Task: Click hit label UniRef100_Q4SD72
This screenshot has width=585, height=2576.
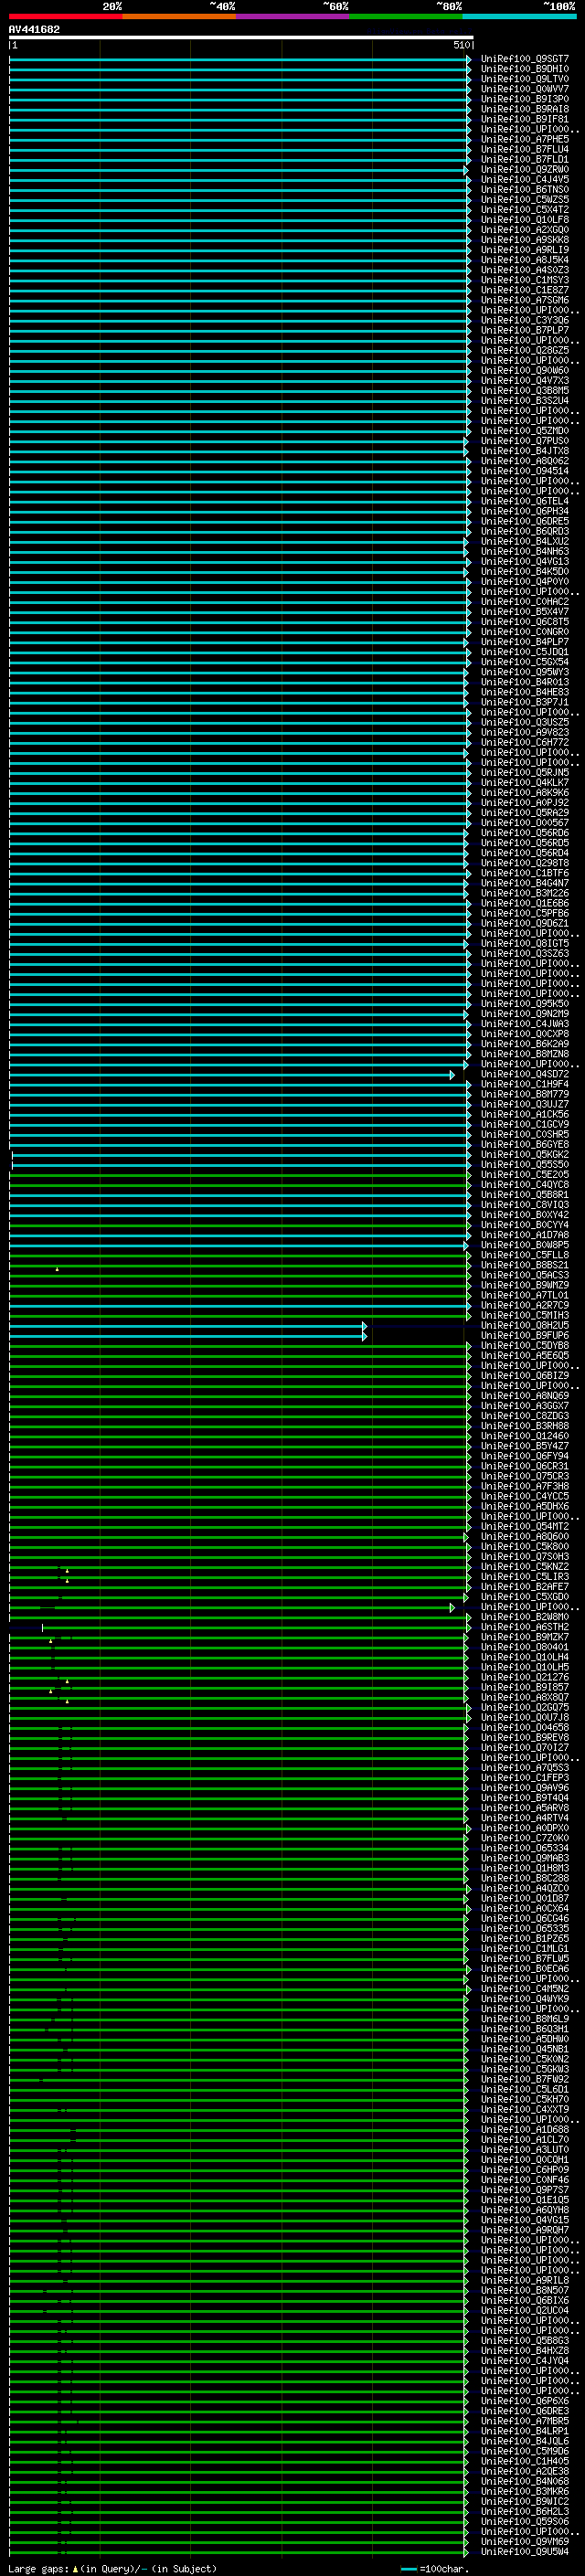Action: (x=525, y=1074)
